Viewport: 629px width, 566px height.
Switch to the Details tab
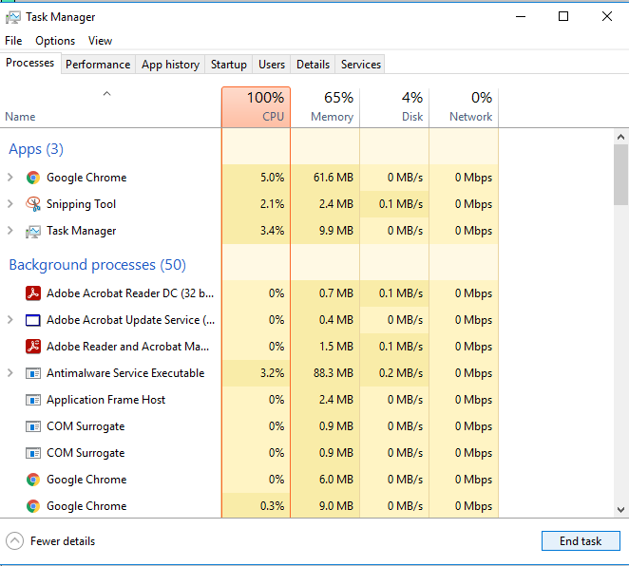(313, 65)
